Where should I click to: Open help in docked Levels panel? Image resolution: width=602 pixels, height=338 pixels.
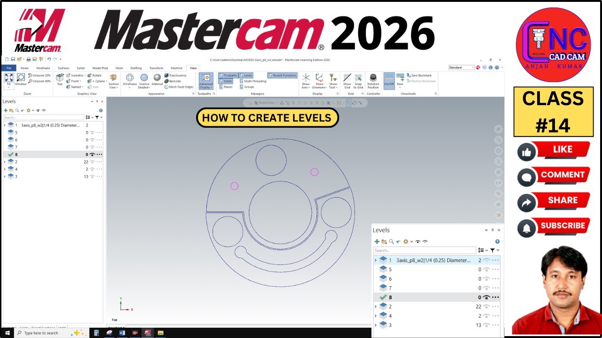(101, 110)
